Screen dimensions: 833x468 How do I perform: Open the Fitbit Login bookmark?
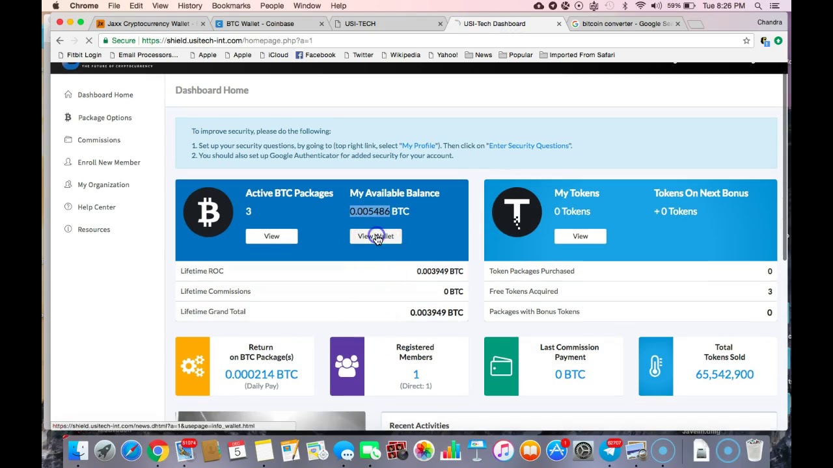coord(79,55)
